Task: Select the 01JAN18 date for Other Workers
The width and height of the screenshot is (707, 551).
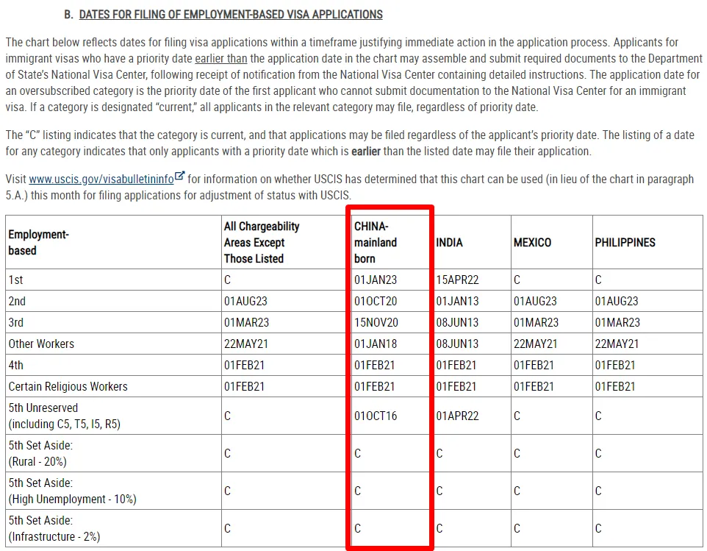Action: coord(376,344)
